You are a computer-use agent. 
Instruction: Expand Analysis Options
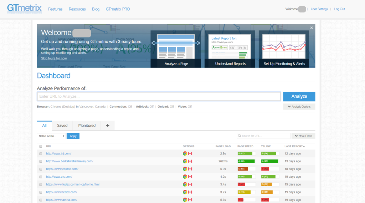pos(299,107)
